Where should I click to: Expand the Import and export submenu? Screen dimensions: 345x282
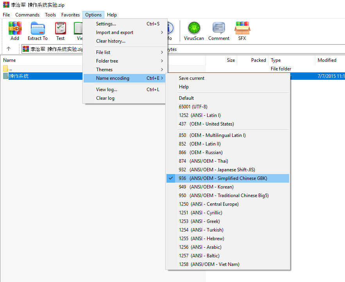(x=124, y=32)
